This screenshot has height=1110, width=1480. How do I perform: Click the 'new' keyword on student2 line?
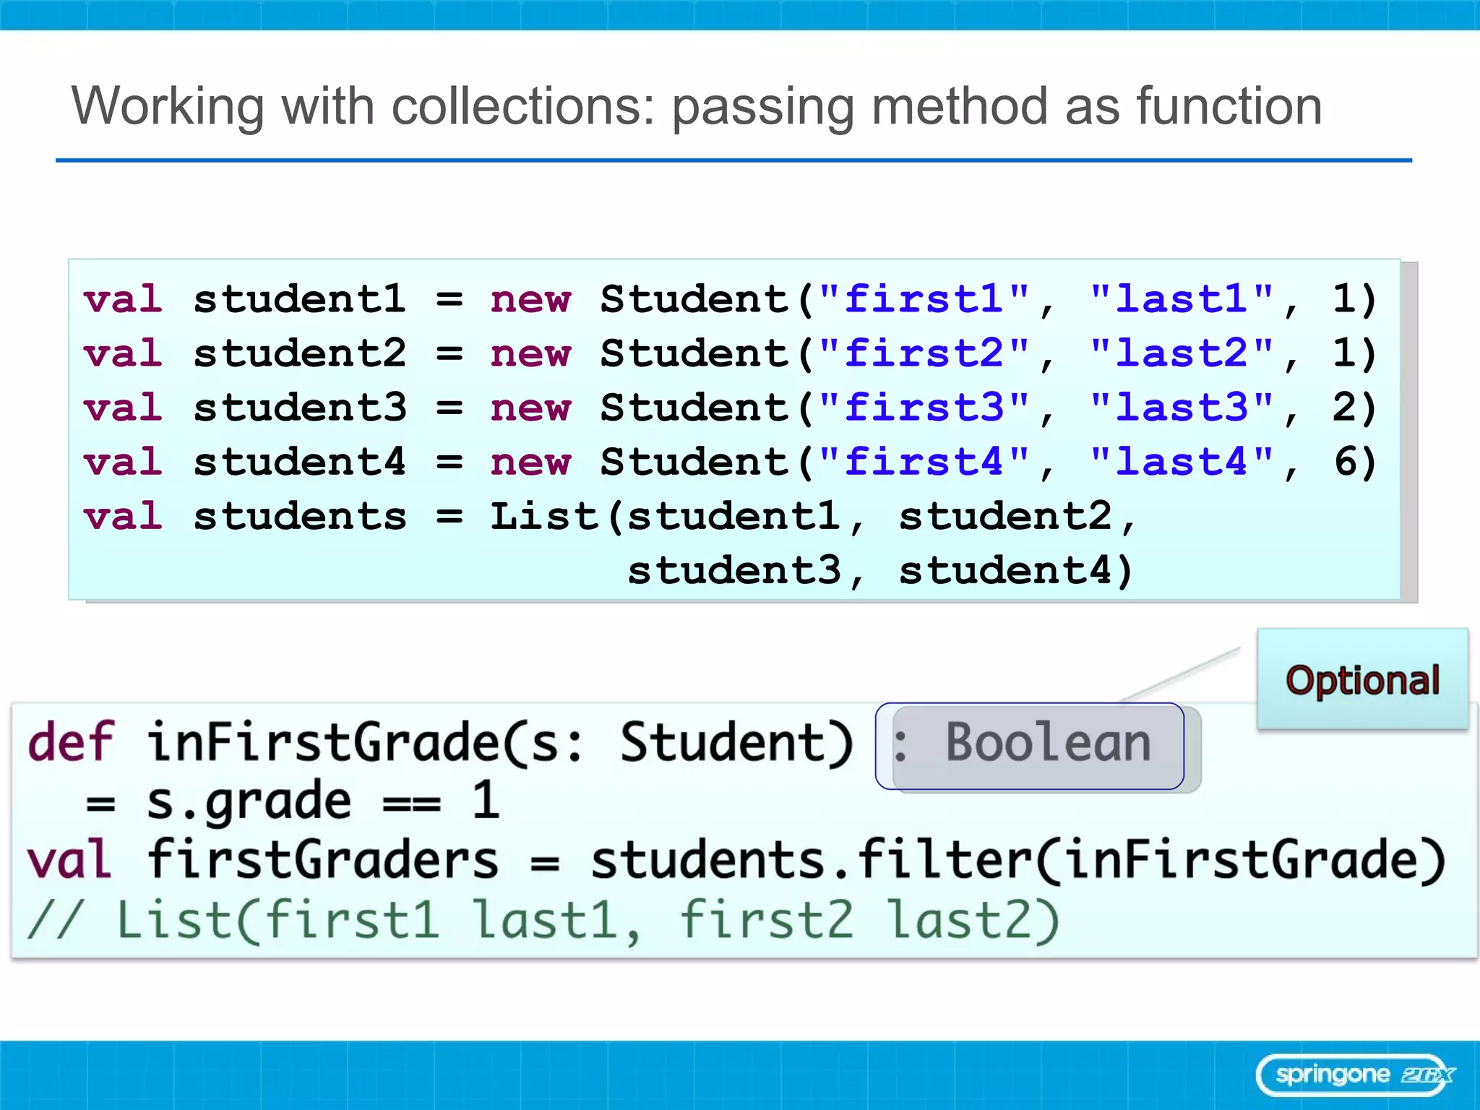[x=530, y=353]
